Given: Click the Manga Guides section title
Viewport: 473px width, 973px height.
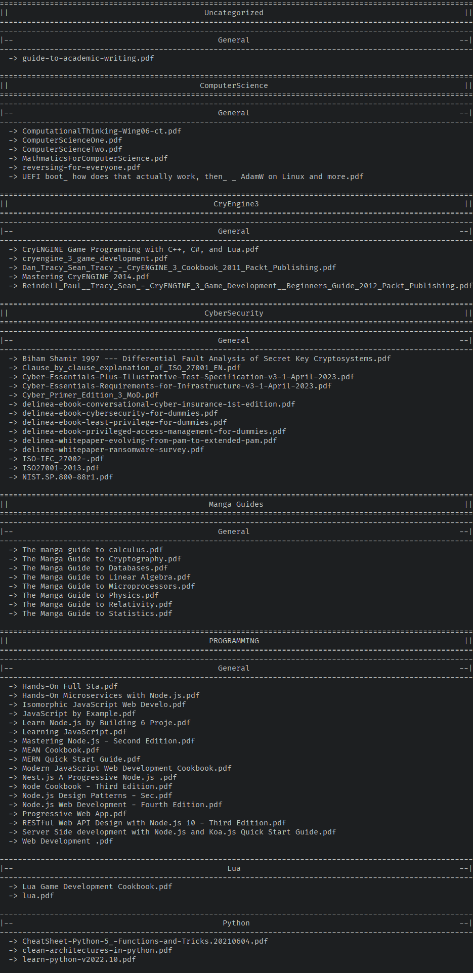Looking at the screenshot, I should tap(236, 504).
